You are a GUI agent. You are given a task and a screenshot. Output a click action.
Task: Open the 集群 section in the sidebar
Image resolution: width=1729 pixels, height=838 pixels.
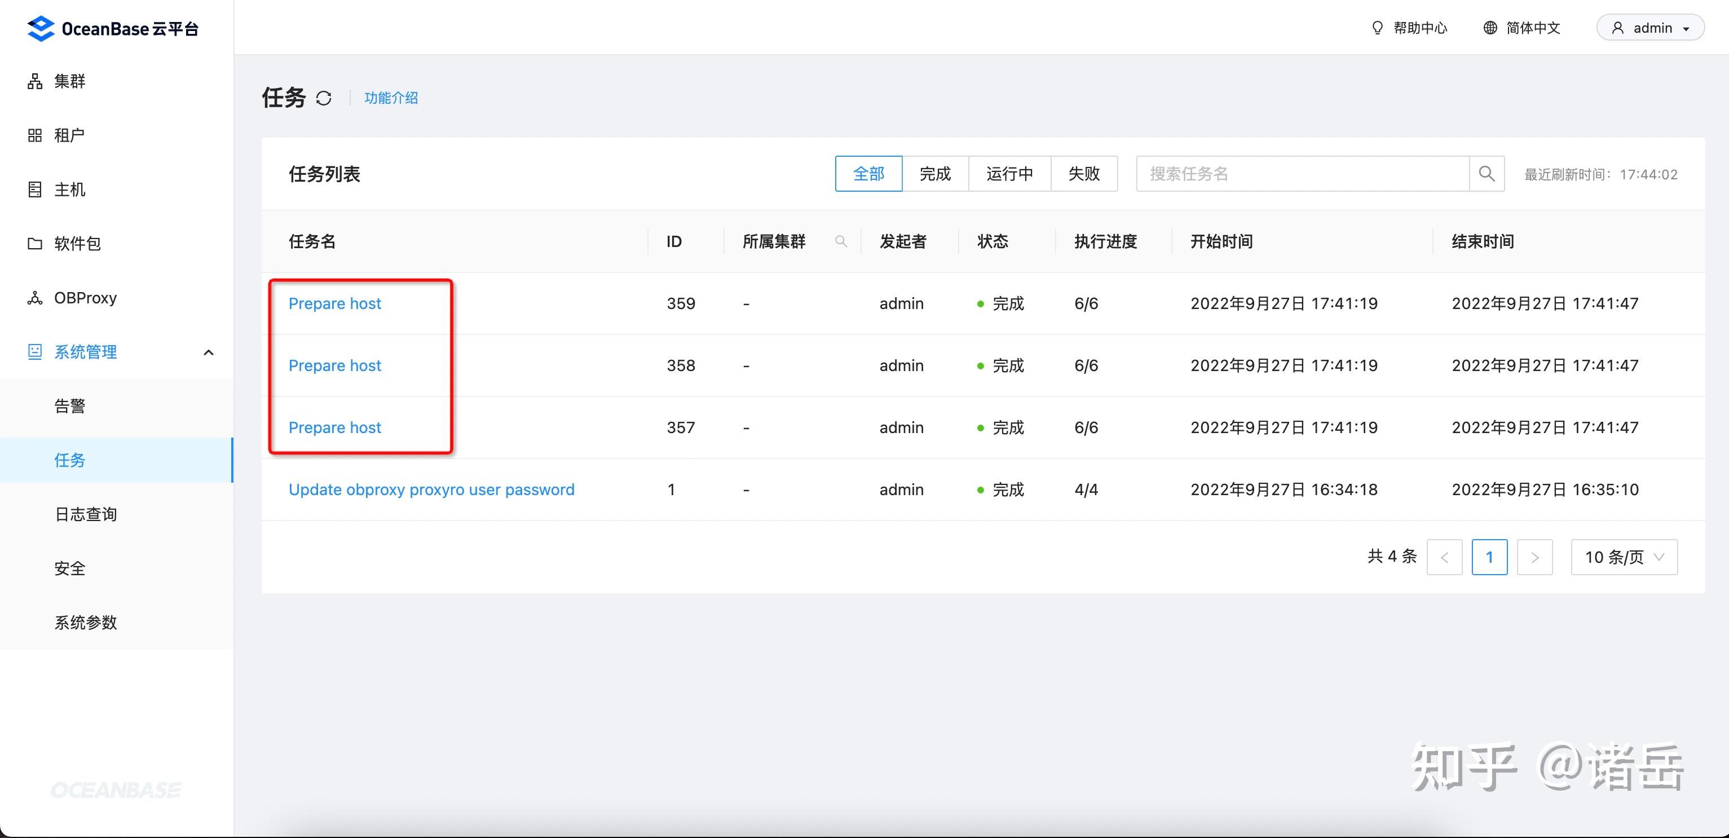coord(69,81)
